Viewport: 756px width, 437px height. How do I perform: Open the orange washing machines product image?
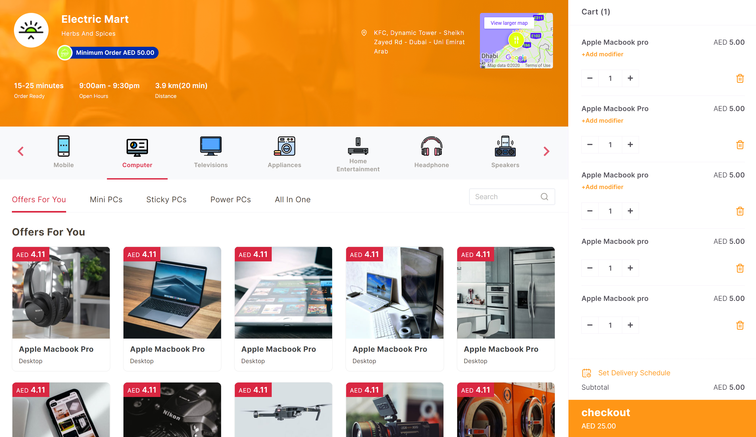pyautogui.click(x=506, y=410)
